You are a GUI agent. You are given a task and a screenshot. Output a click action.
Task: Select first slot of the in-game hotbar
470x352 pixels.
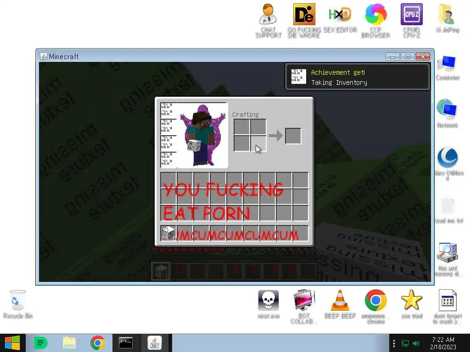click(161, 271)
